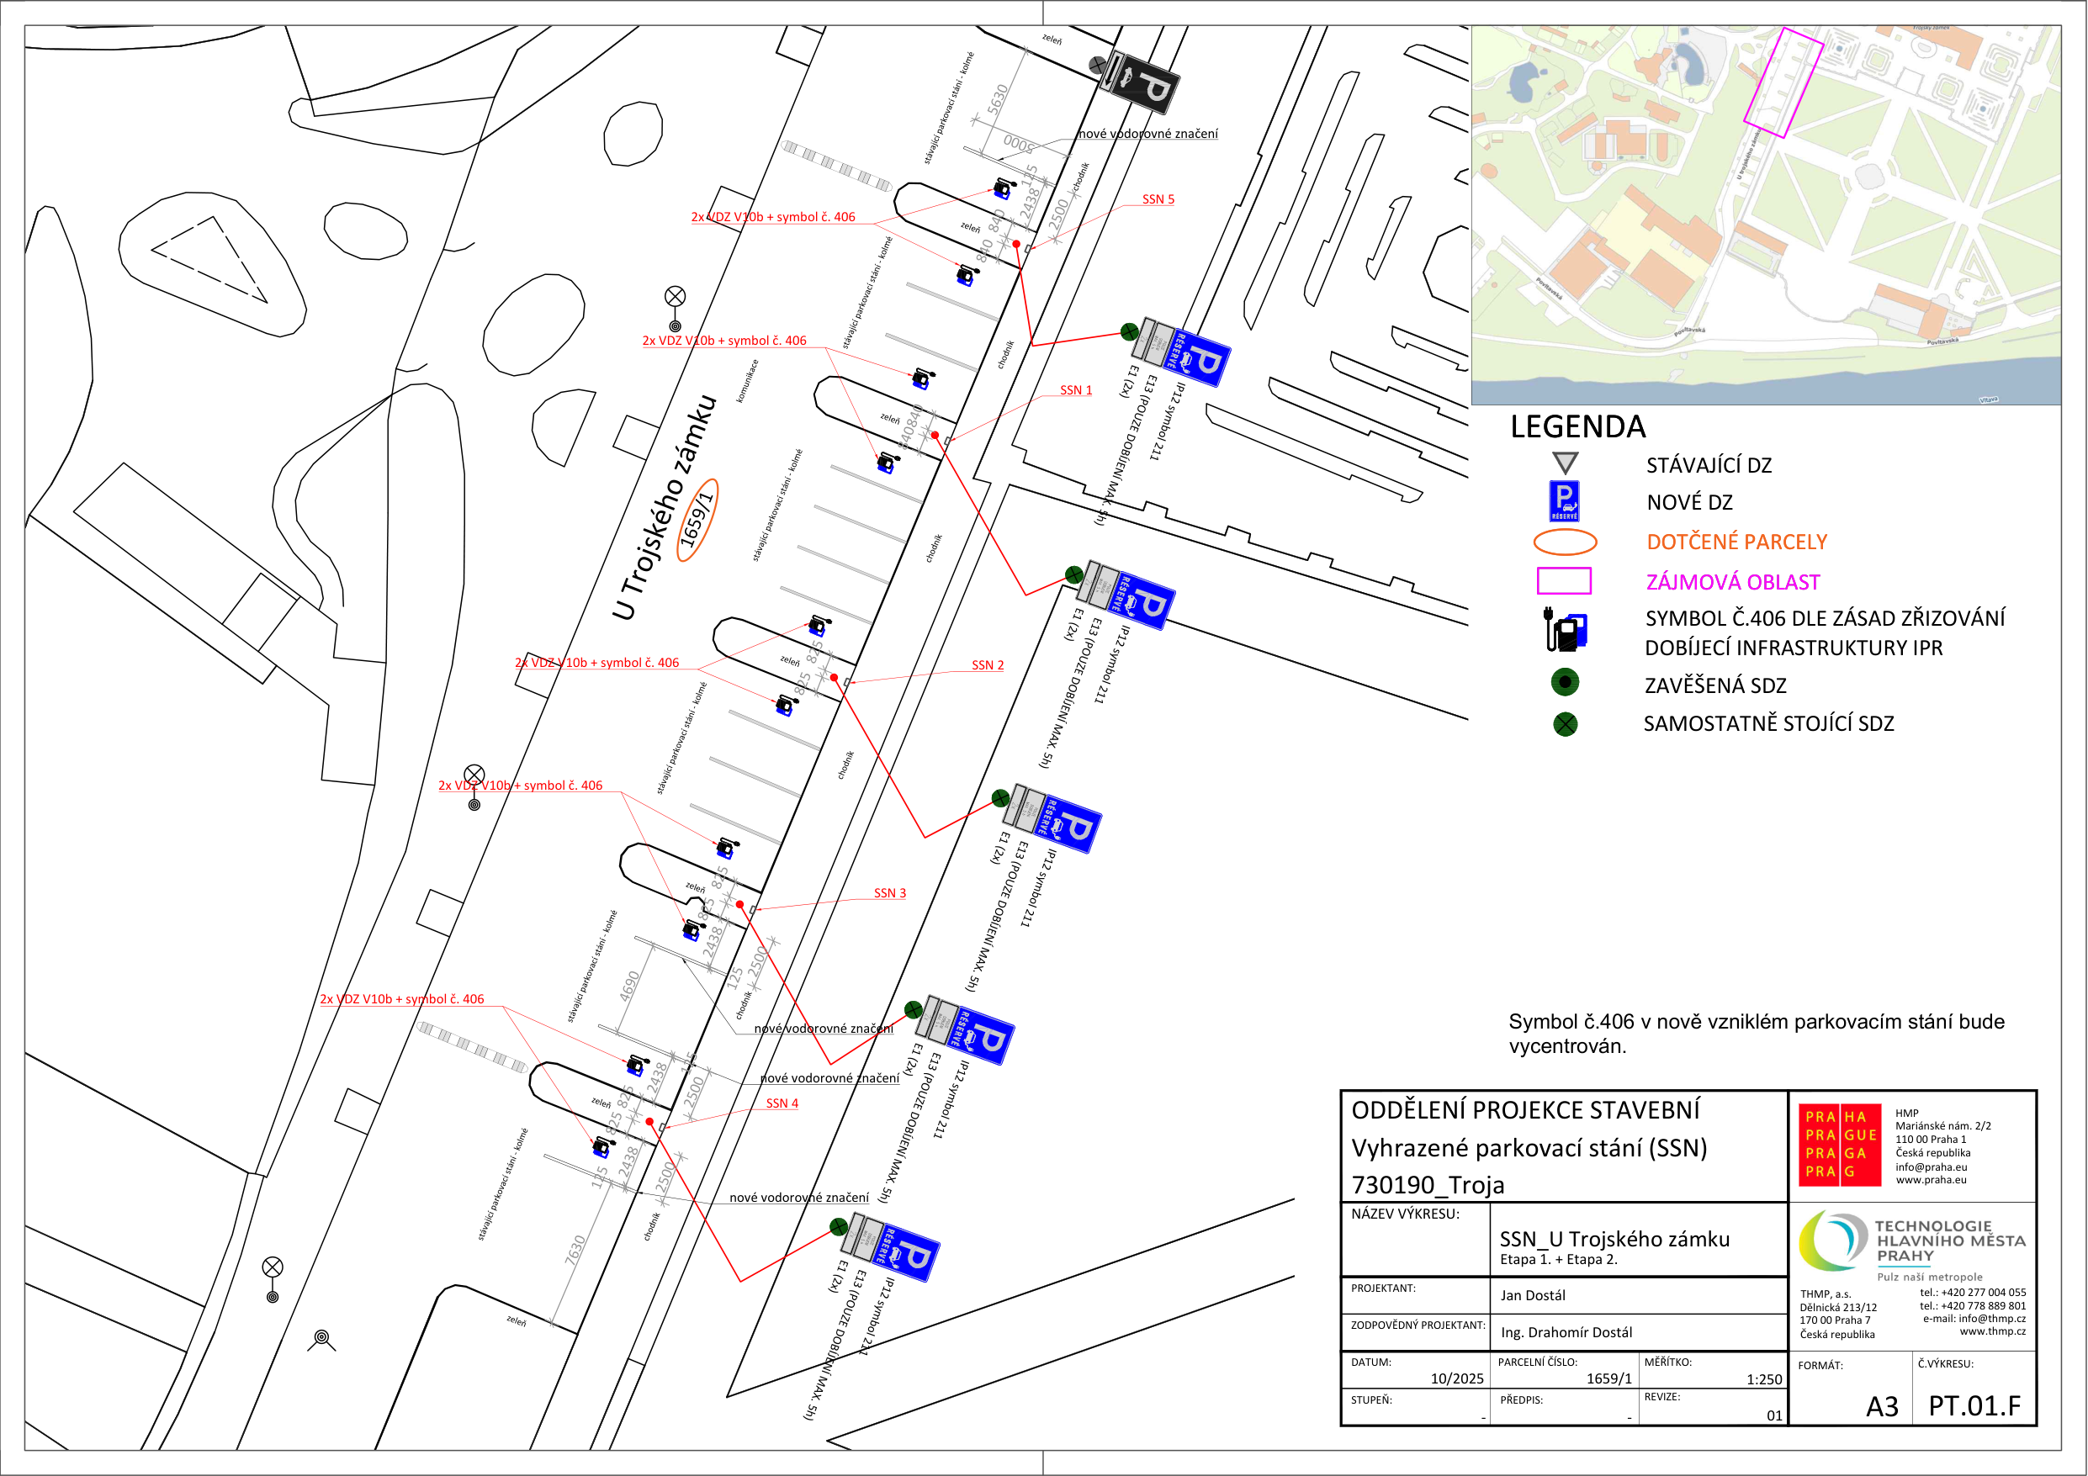Click the STÁVAJÍCÍ DZ triangle symbol in legend

[x=1564, y=463]
